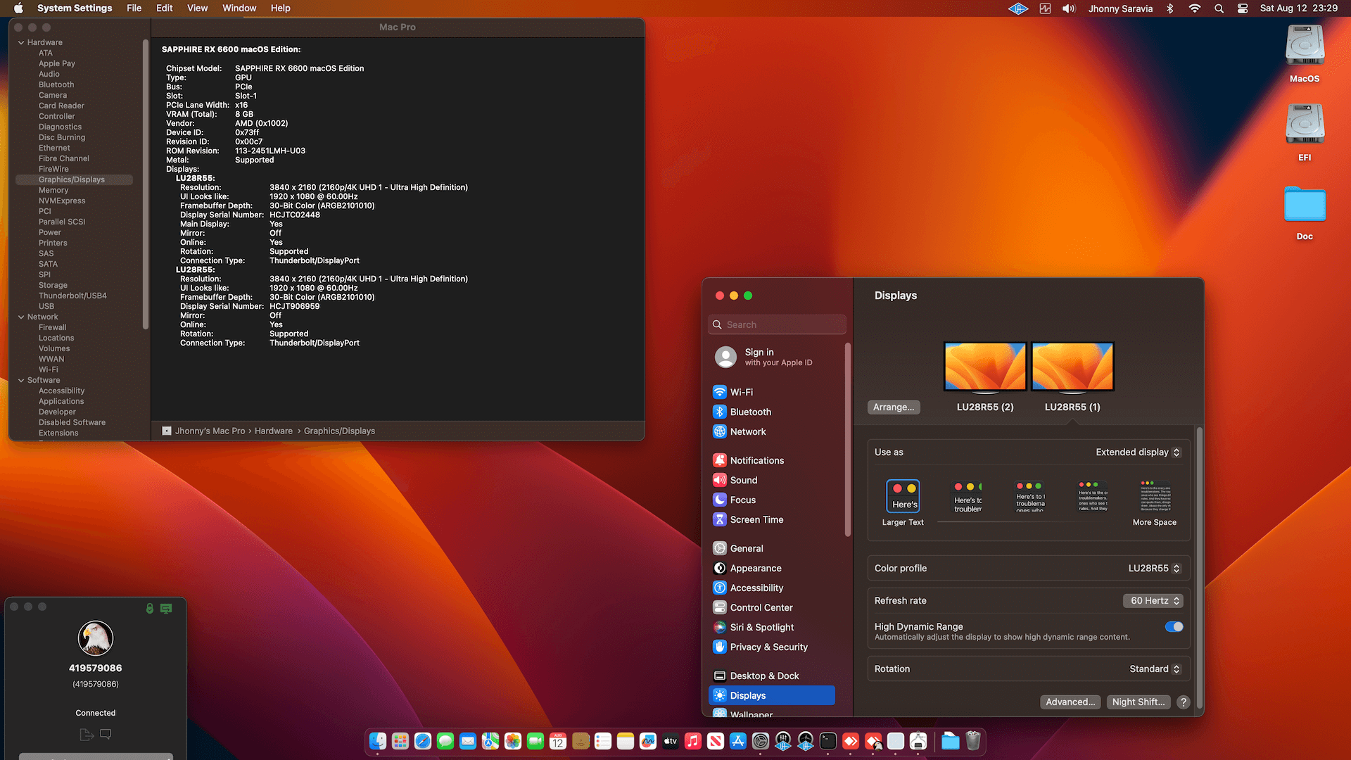
Task: Open Control Center from the menu bar
Action: (1243, 8)
